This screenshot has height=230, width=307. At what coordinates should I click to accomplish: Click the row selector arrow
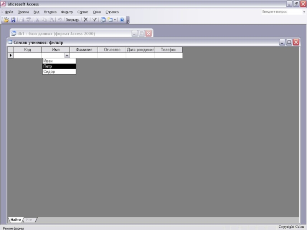10,55
